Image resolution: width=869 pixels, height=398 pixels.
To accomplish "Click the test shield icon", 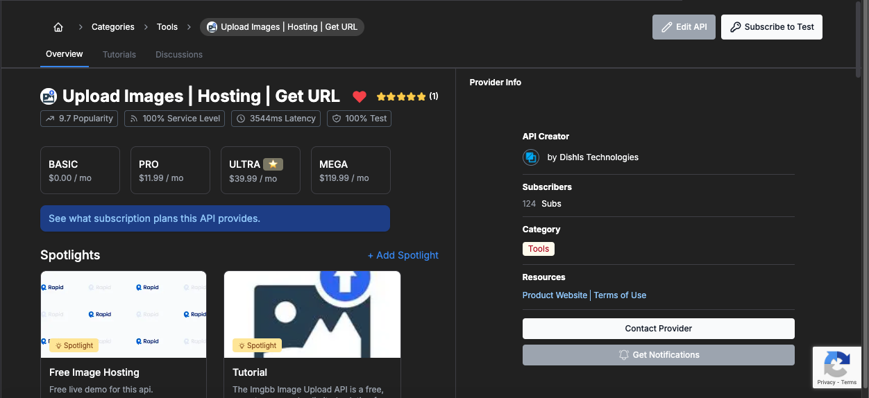I will pyautogui.click(x=337, y=119).
